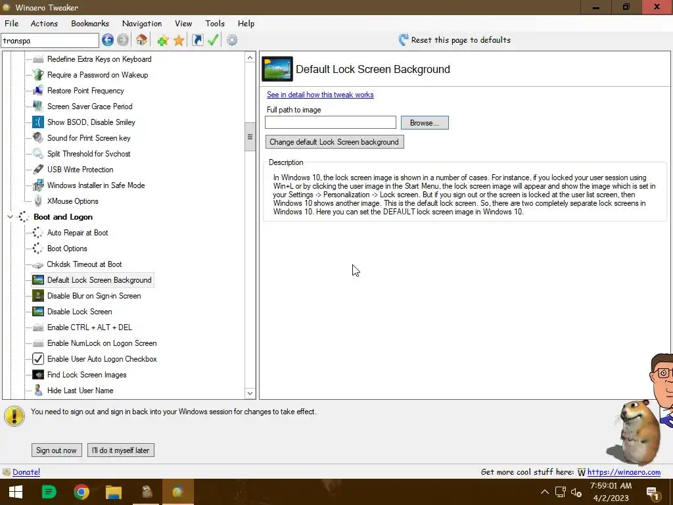Image resolution: width=673 pixels, height=505 pixels.
Task: Click the Browse... button
Action: point(425,123)
